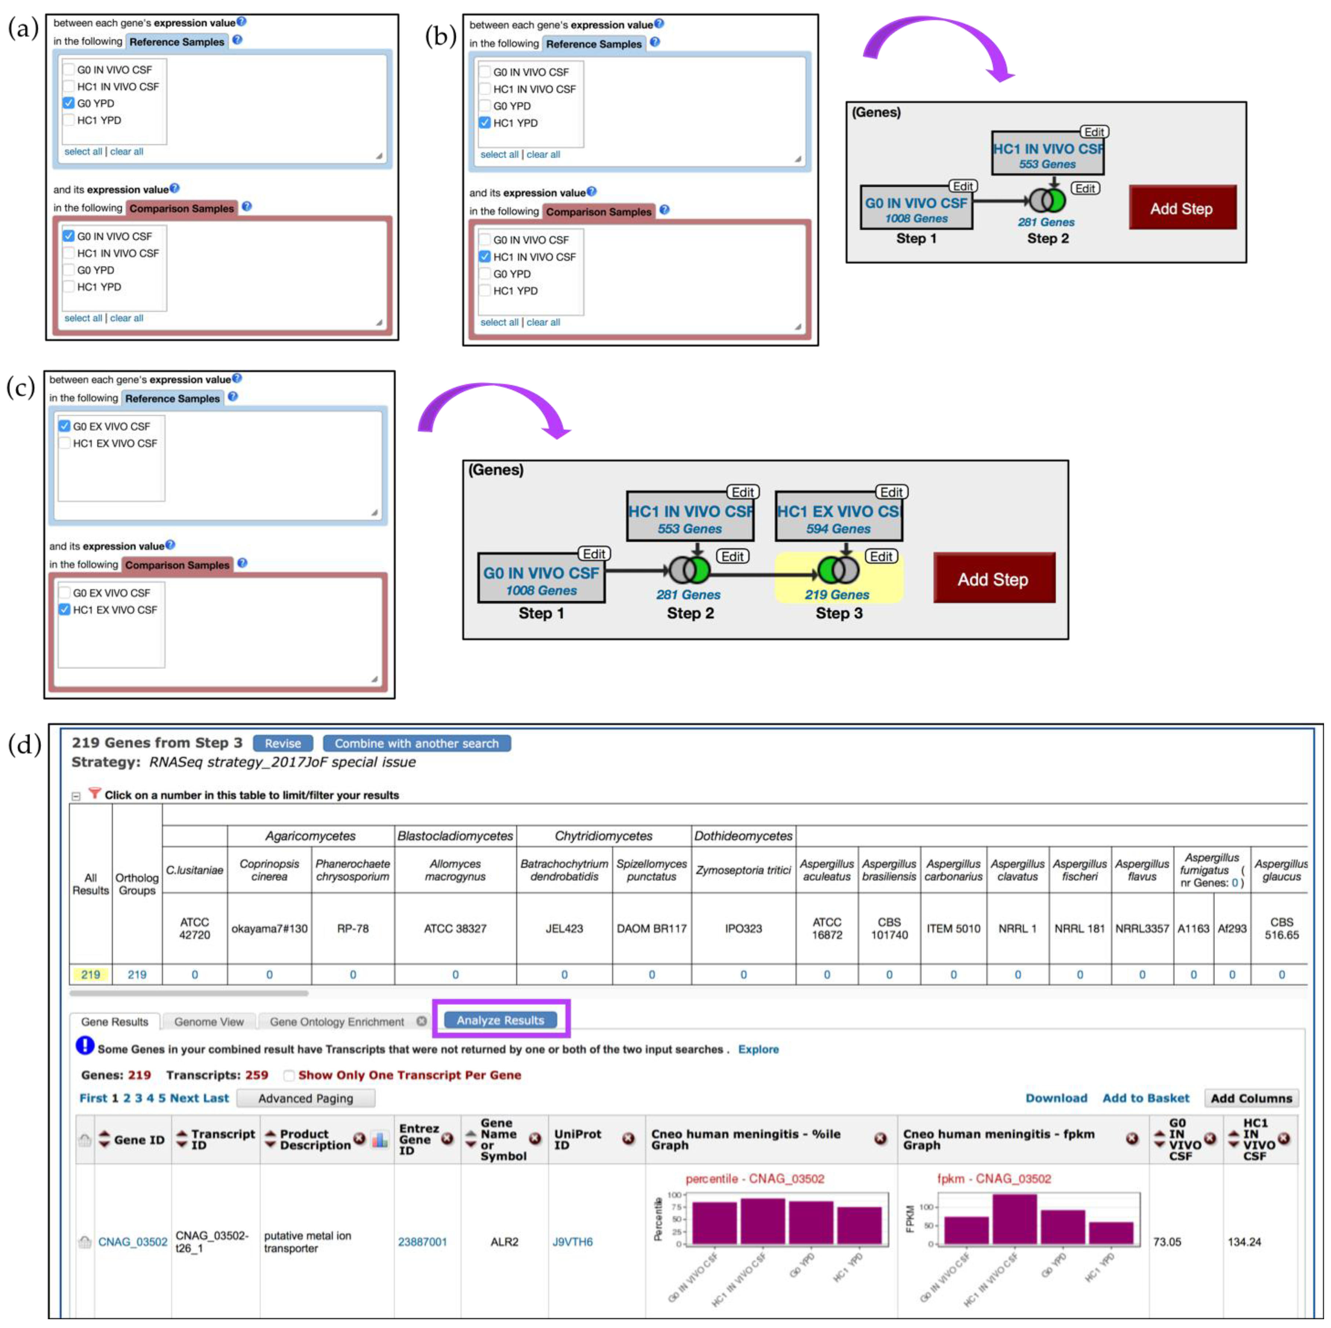
Task: Open Product Description histogram chart icon
Action: (380, 1140)
